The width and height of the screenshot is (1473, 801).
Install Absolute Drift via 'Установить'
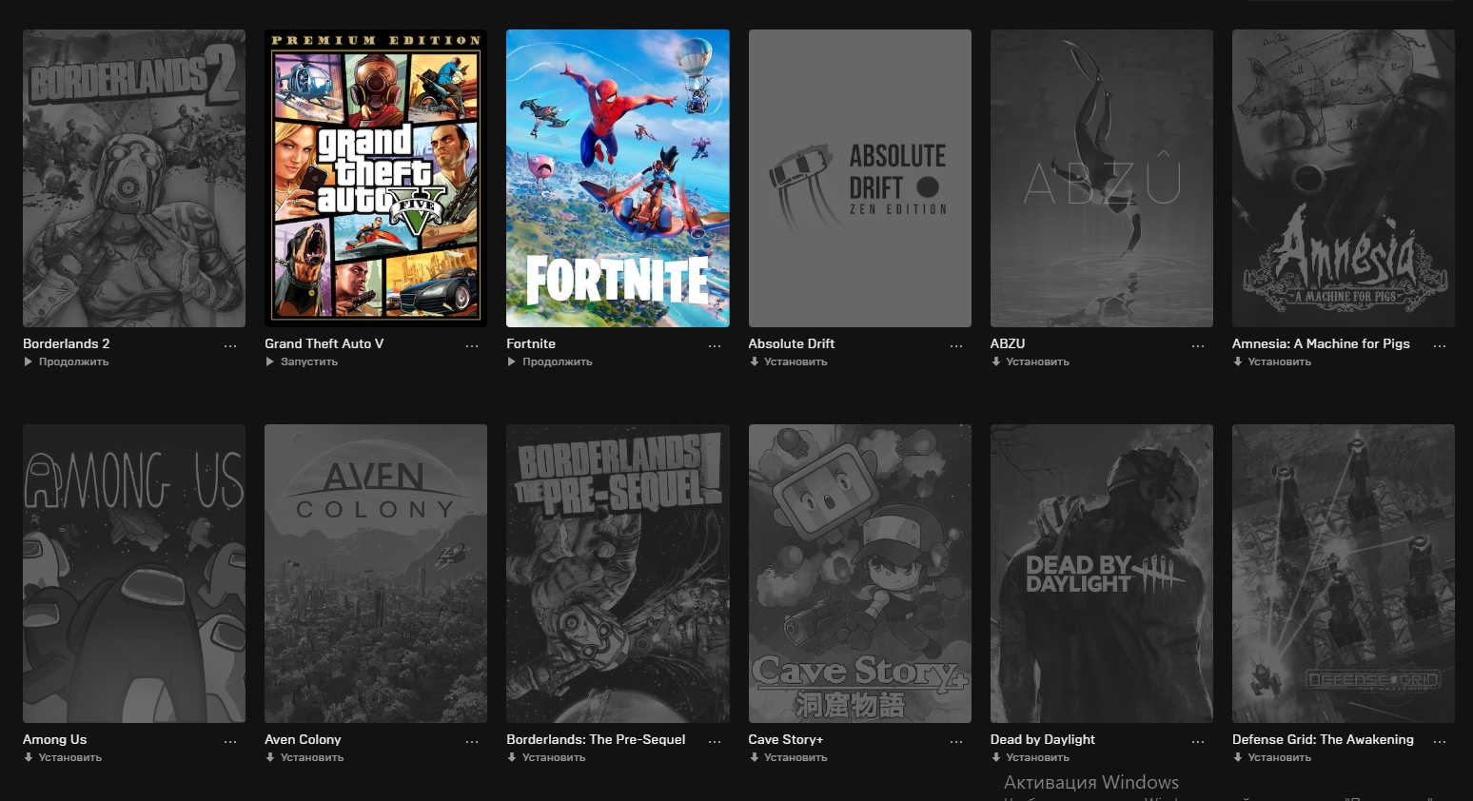click(x=789, y=362)
